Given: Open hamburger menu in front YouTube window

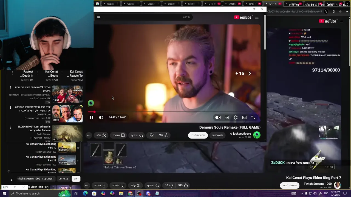Looking at the screenshot, I should tap(257, 17).
